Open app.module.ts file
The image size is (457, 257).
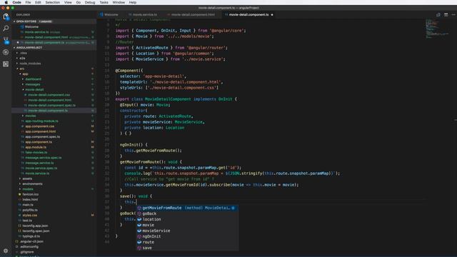pos(36,147)
